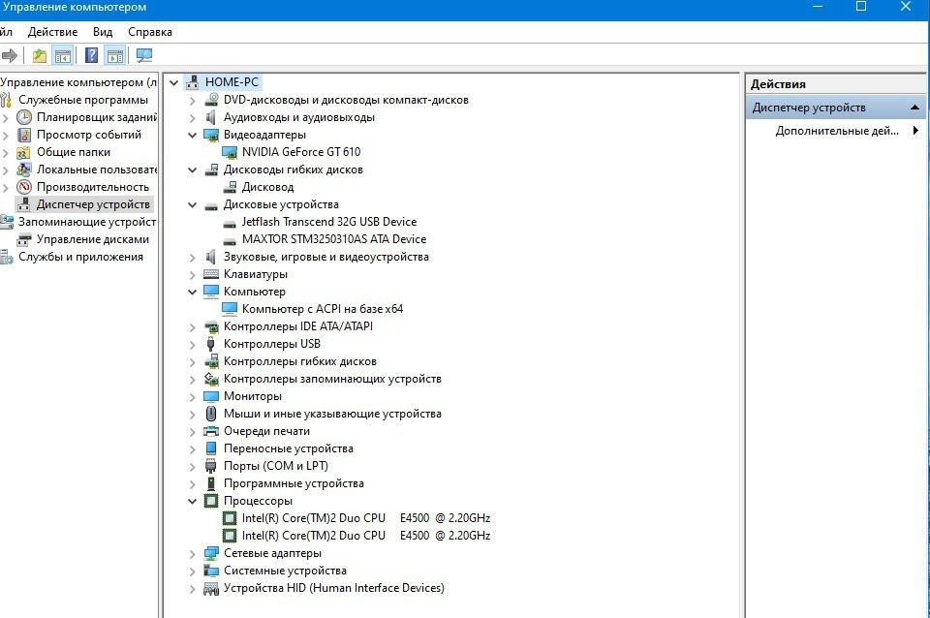Click the Контроллеры USB plug icon
The height and width of the screenshot is (618, 930).
point(210,344)
